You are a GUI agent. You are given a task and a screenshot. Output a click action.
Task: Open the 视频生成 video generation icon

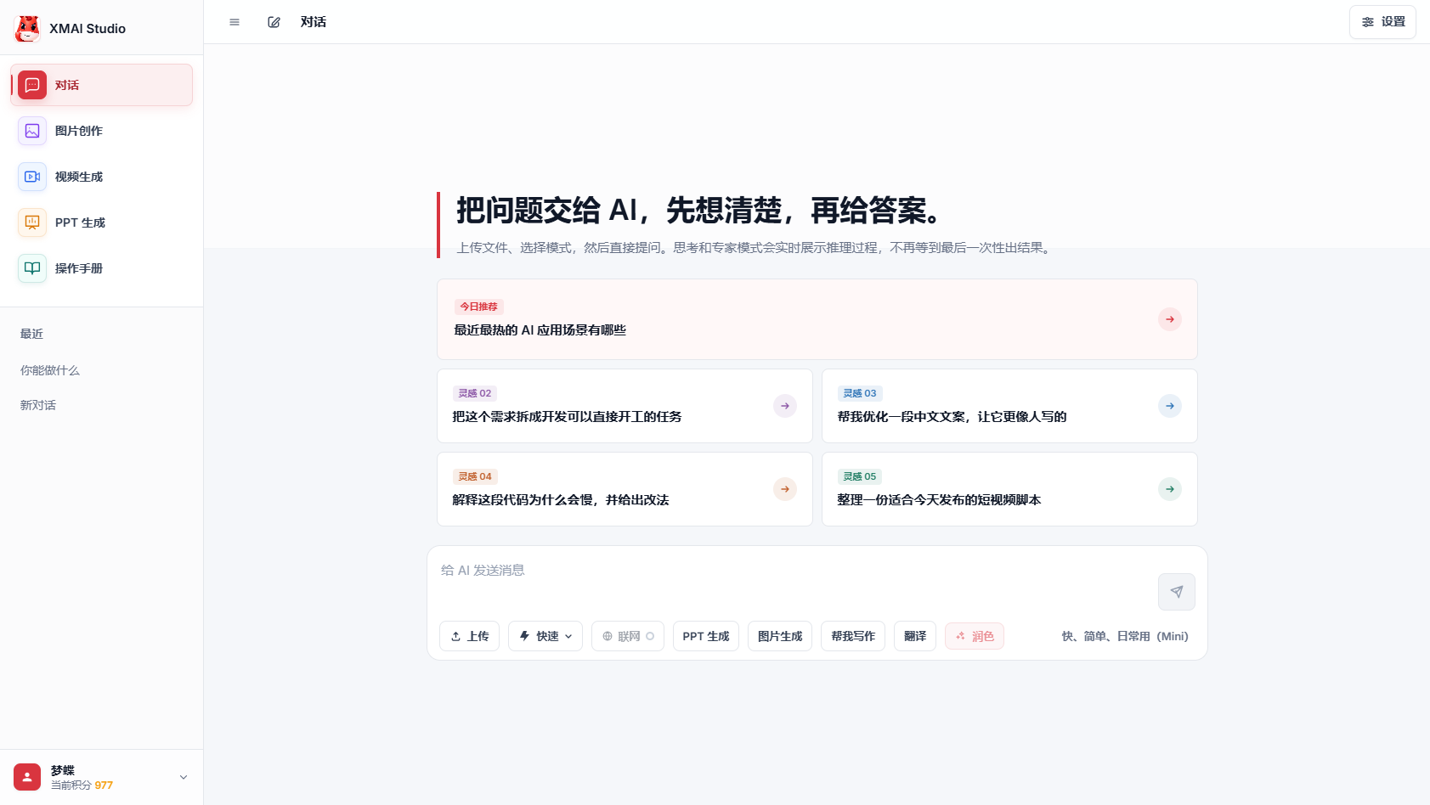[x=32, y=177]
